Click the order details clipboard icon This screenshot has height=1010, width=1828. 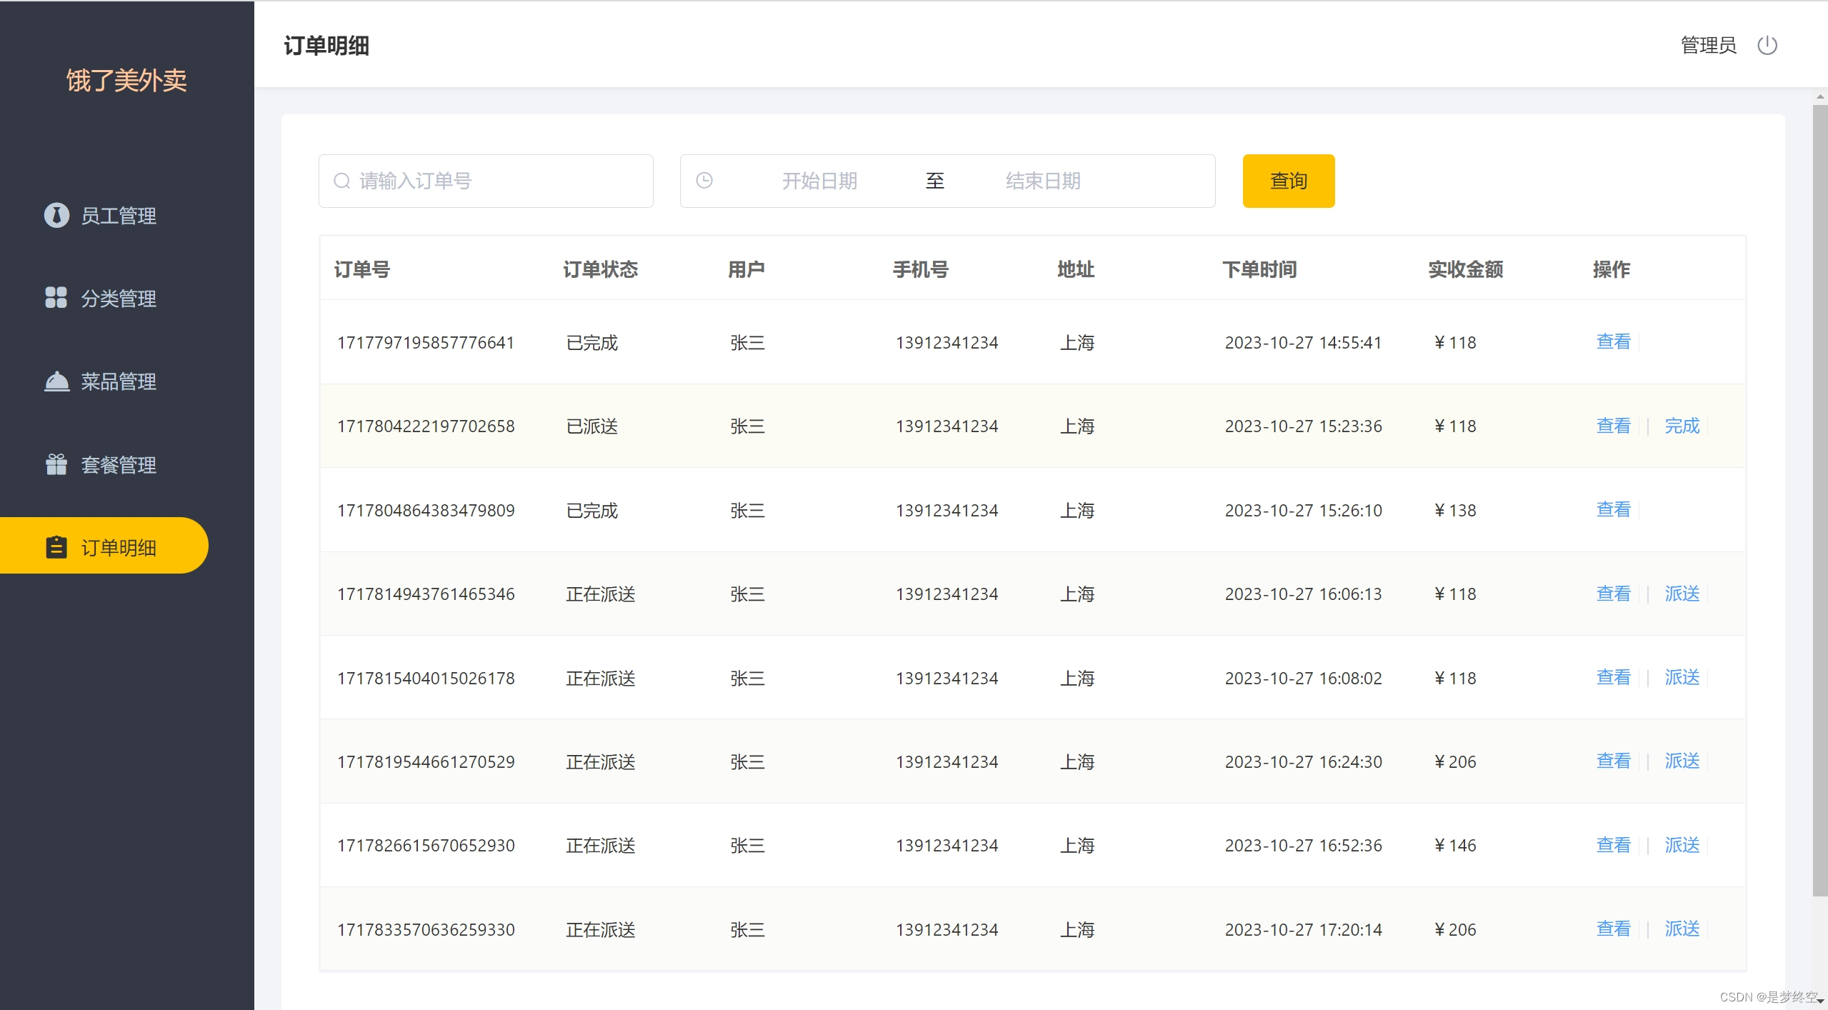coord(56,547)
